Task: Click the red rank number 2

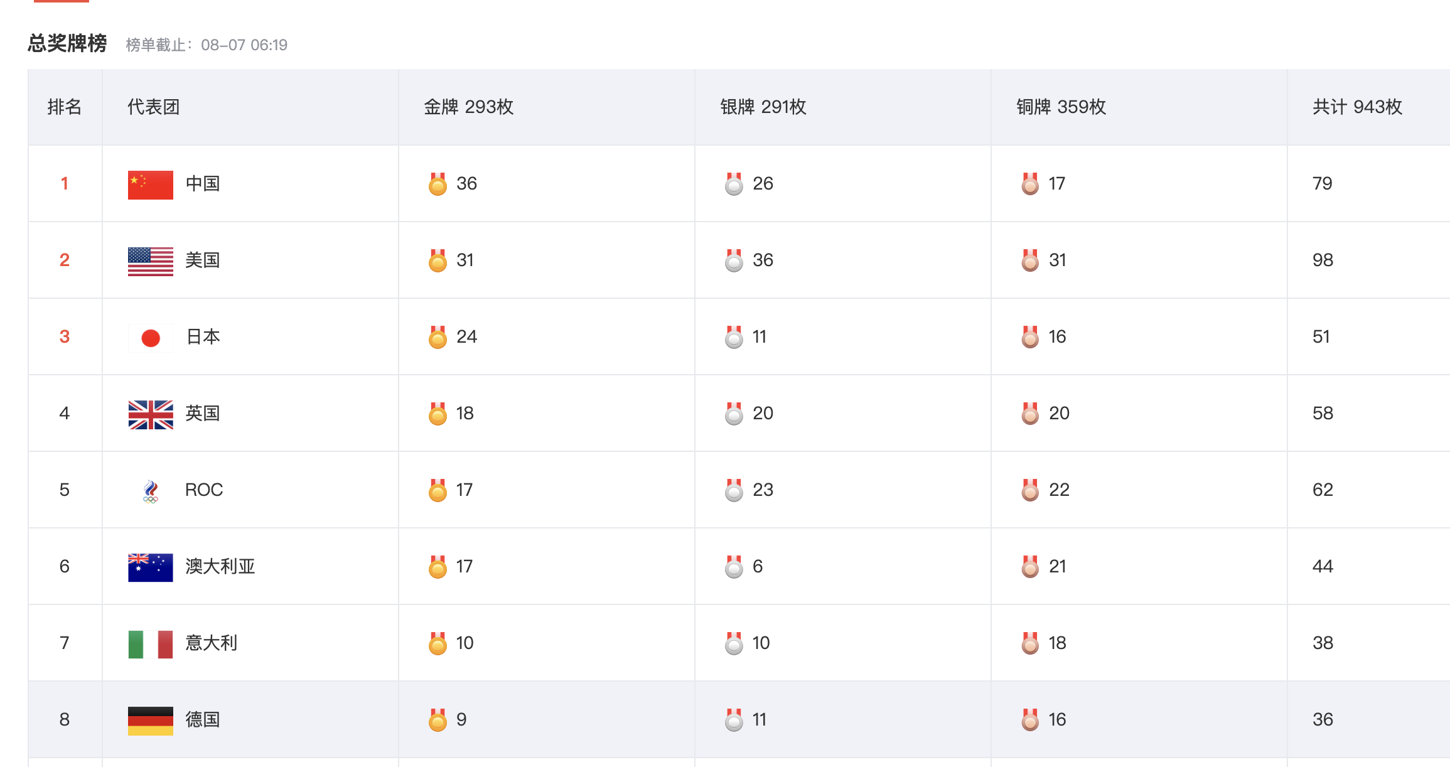Action: pyautogui.click(x=65, y=260)
